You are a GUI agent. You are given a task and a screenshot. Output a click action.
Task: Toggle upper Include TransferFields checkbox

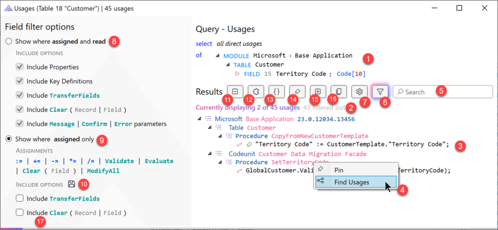pos(20,95)
